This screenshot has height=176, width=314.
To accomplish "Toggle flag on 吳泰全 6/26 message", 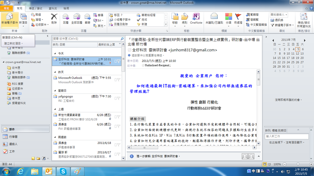I will click(x=119, y=126).
